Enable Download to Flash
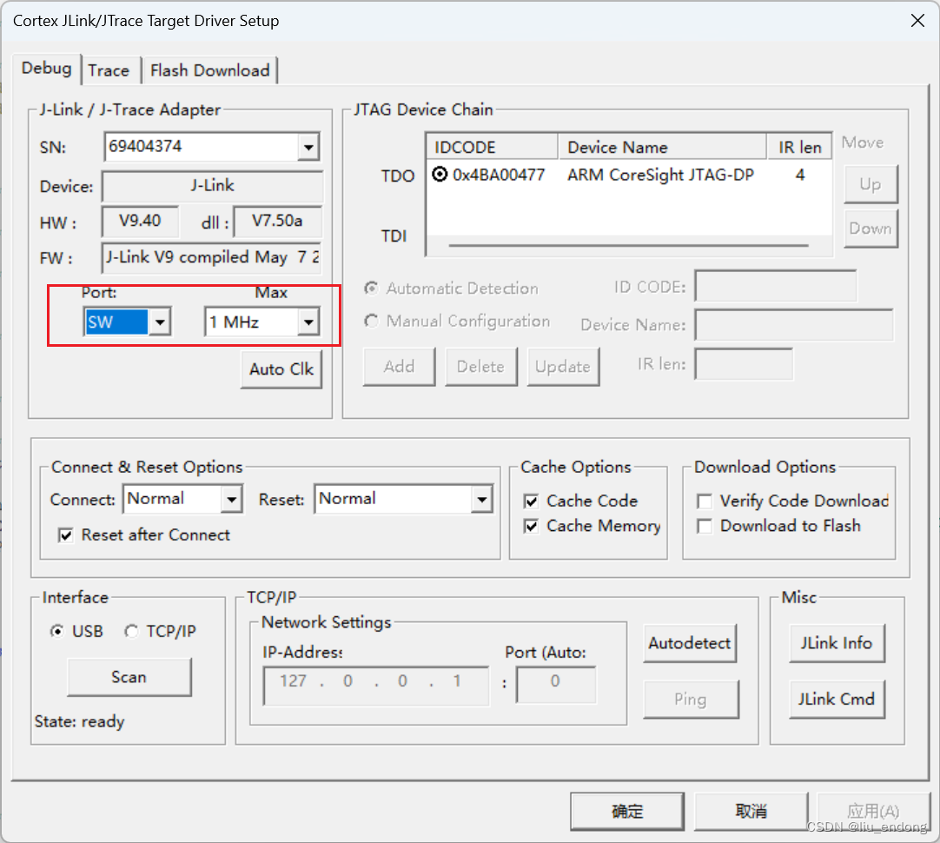The width and height of the screenshot is (940, 843). (x=705, y=526)
